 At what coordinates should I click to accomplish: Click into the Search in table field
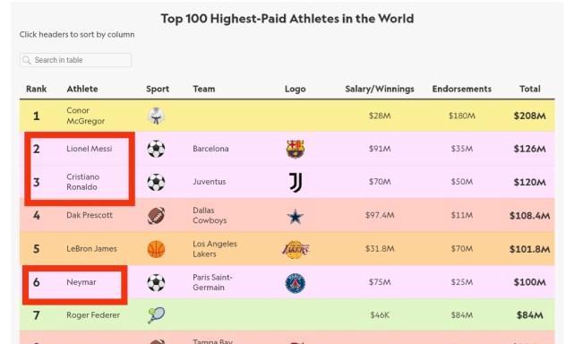click(76, 60)
